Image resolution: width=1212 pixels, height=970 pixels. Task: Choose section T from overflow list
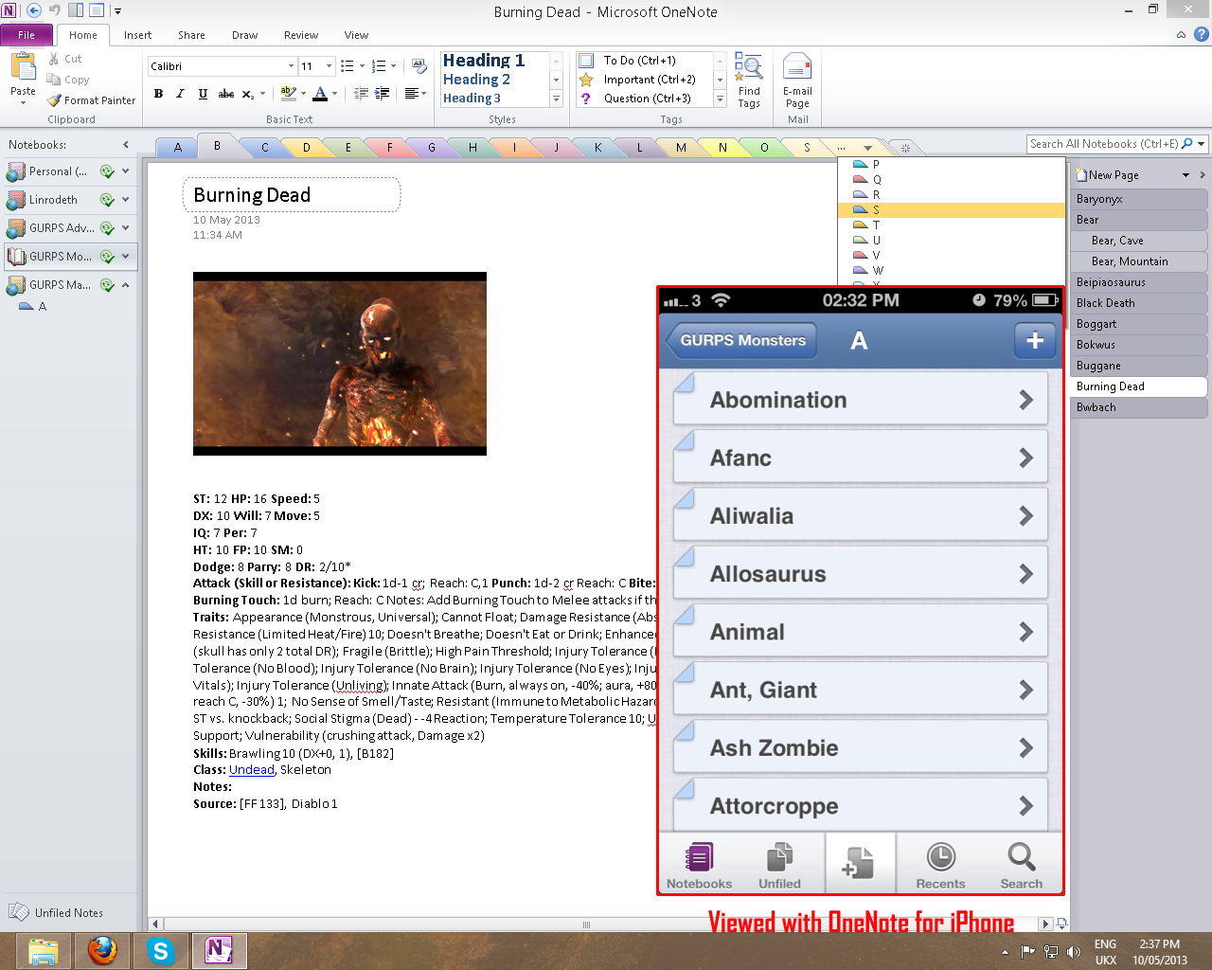point(952,225)
